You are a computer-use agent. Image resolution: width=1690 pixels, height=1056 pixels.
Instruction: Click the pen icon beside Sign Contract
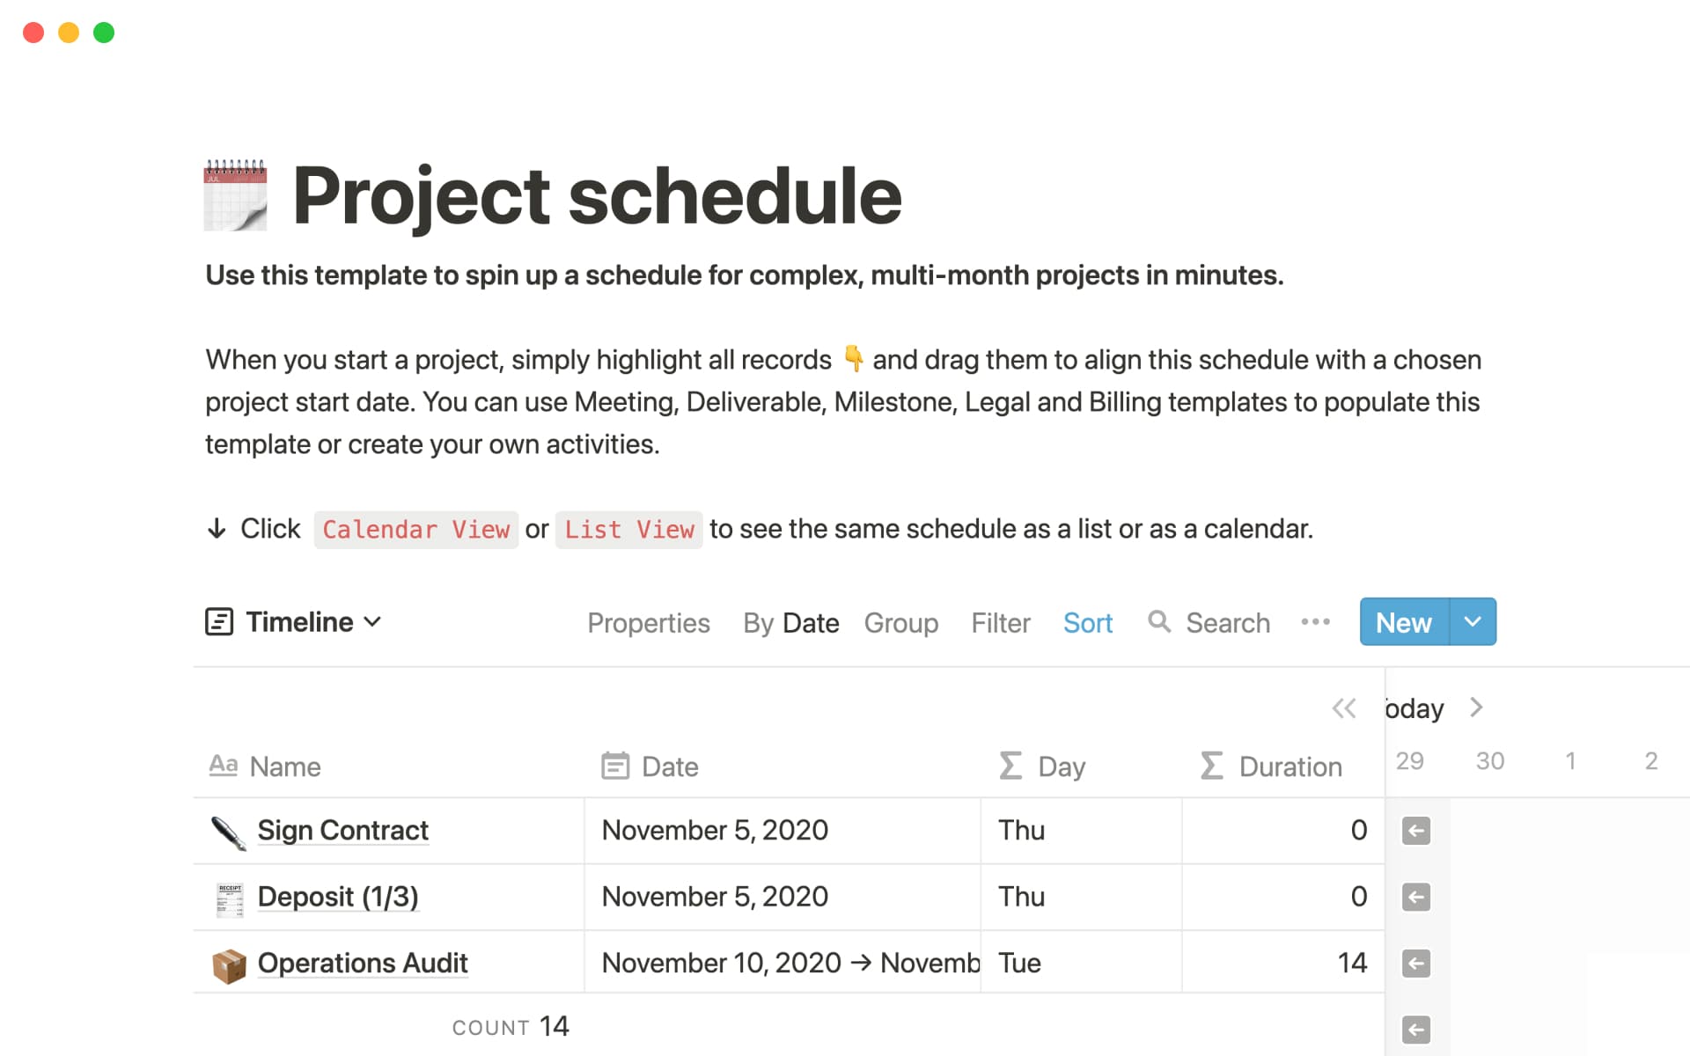click(229, 830)
